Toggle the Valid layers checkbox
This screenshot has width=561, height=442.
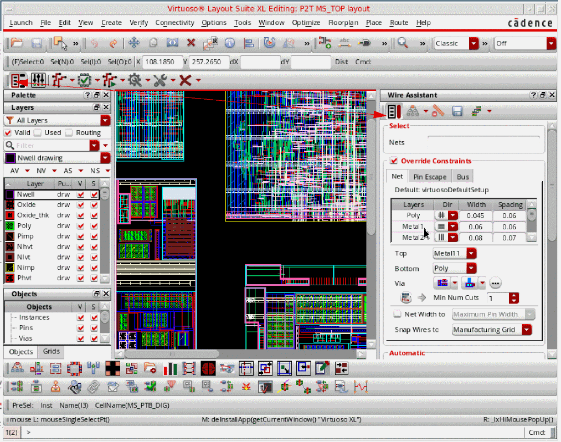pyautogui.click(x=8, y=133)
